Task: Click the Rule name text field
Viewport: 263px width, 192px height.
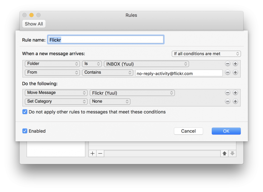Action: tap(106, 40)
